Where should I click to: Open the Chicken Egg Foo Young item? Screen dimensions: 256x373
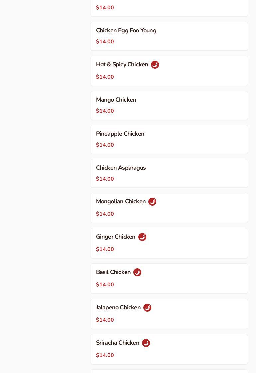(126, 31)
